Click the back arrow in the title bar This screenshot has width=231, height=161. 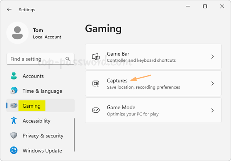tap(9, 9)
